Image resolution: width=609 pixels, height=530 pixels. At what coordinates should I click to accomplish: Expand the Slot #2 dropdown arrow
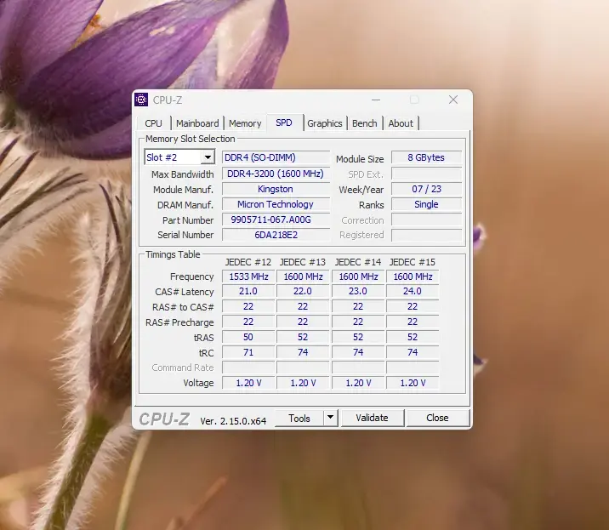(208, 157)
